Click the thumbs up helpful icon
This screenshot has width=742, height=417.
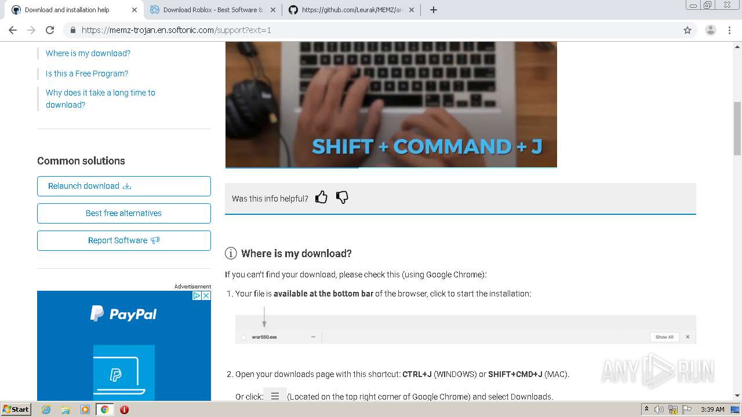click(321, 197)
